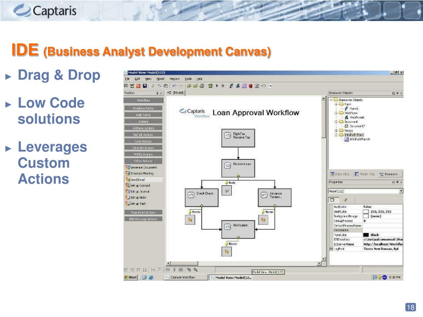
Task: Toggle the events view button in Properties
Action: [x=346, y=200]
